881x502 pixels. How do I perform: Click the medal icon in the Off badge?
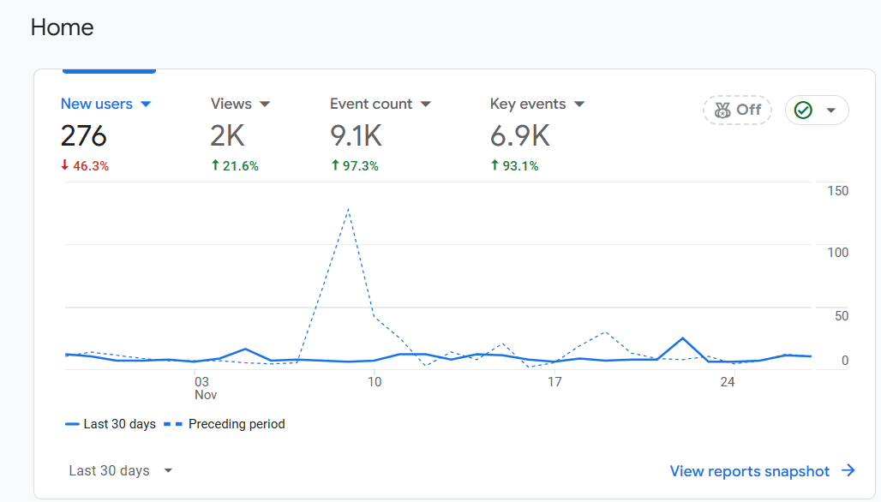[722, 110]
